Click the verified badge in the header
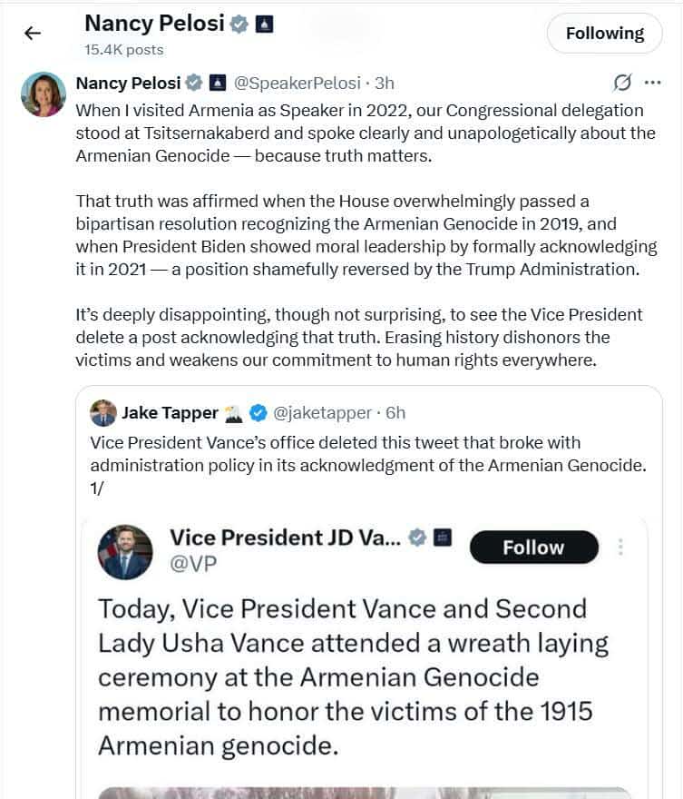Image resolution: width=683 pixels, height=799 pixels. (x=239, y=25)
